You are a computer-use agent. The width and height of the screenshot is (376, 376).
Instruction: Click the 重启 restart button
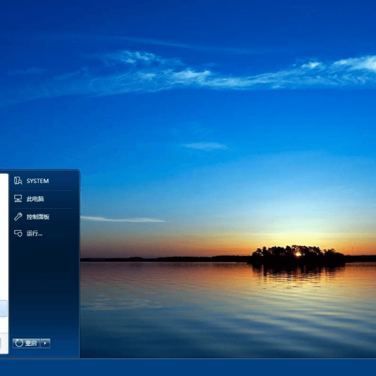[26, 343]
